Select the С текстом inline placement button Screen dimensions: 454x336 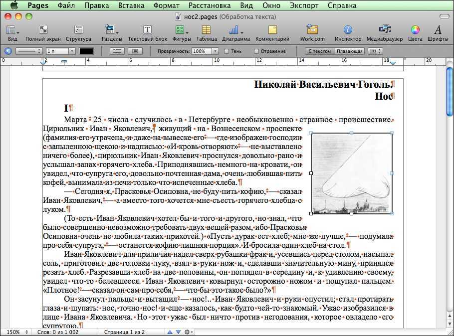(319, 51)
